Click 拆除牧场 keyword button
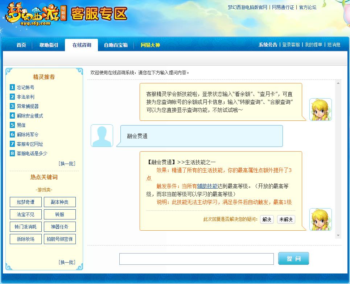The width and height of the screenshot is (350, 284). pos(26,239)
